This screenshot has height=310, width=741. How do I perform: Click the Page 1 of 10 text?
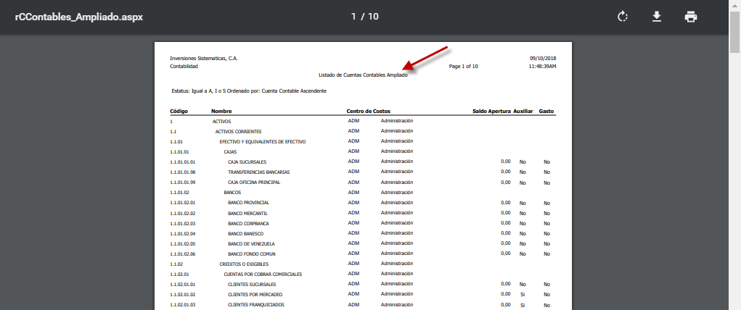click(x=464, y=66)
